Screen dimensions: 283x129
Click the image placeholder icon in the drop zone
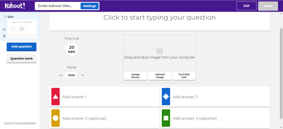[159, 51]
